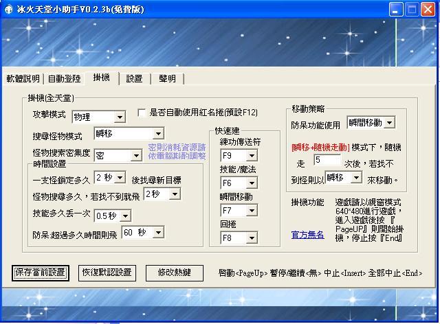440x324 pixels.
Task: Go to the 設置 tab
Action: click(135, 78)
